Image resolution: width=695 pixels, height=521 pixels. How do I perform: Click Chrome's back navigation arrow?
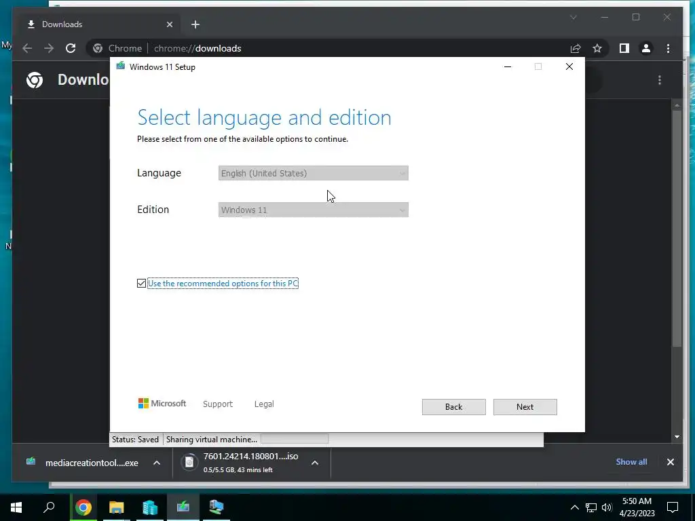pos(27,48)
